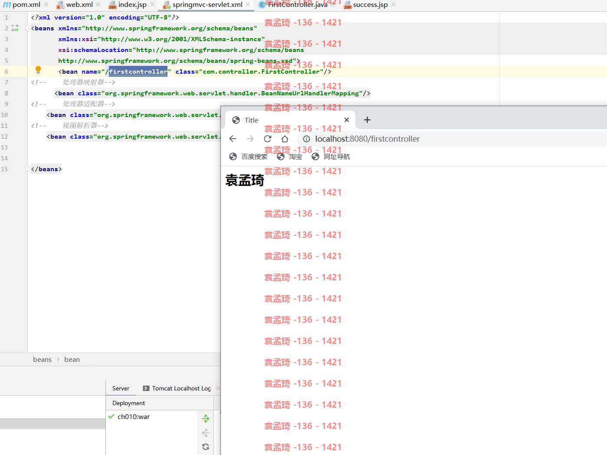Click the gray undeploy arrow icon
The width and height of the screenshot is (607, 455).
click(206, 432)
